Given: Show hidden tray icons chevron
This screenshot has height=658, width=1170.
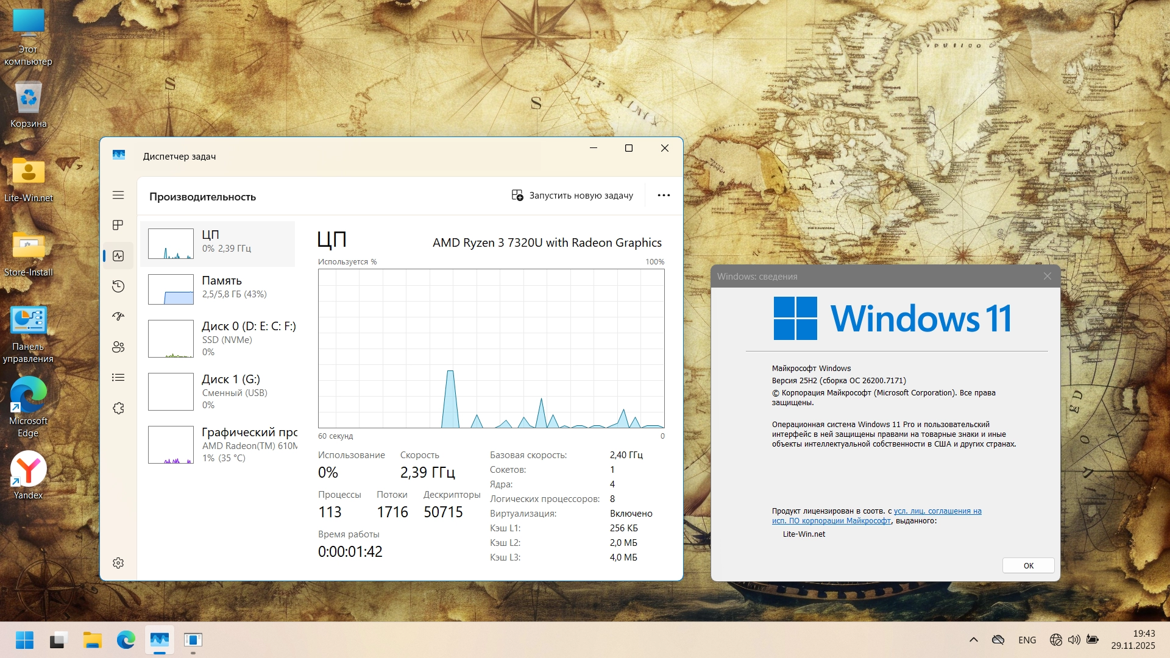Looking at the screenshot, I should click(x=974, y=640).
